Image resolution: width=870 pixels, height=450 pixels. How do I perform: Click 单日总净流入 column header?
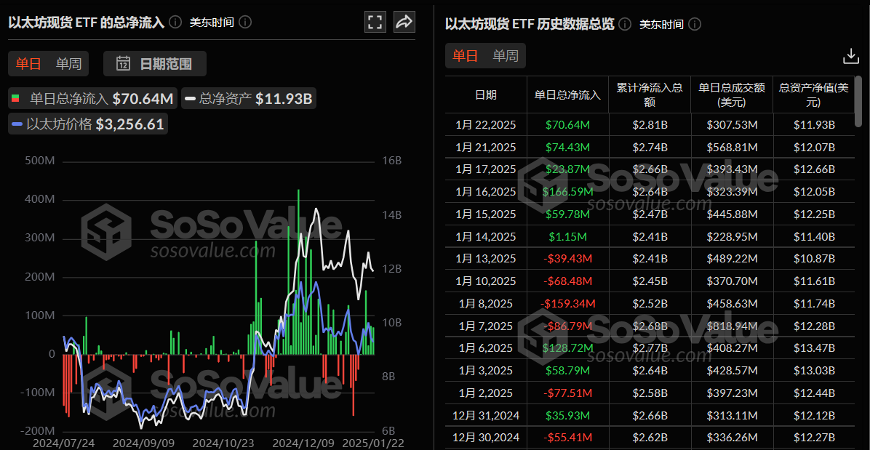(567, 95)
